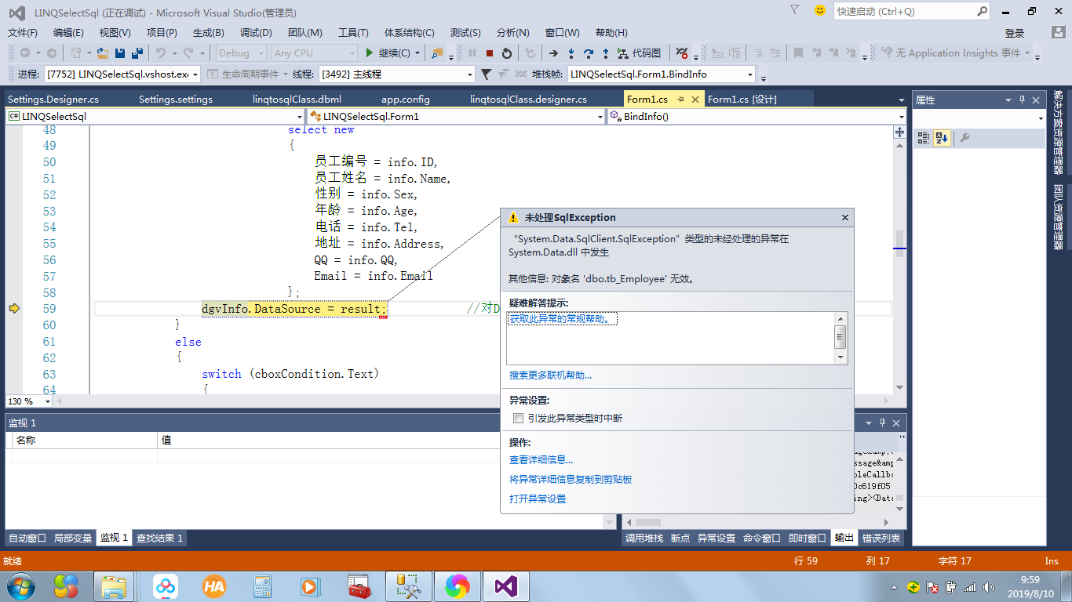Image resolution: width=1072 pixels, height=602 pixels.
Task: Click the 查看详细信息 link
Action: pyautogui.click(x=541, y=460)
